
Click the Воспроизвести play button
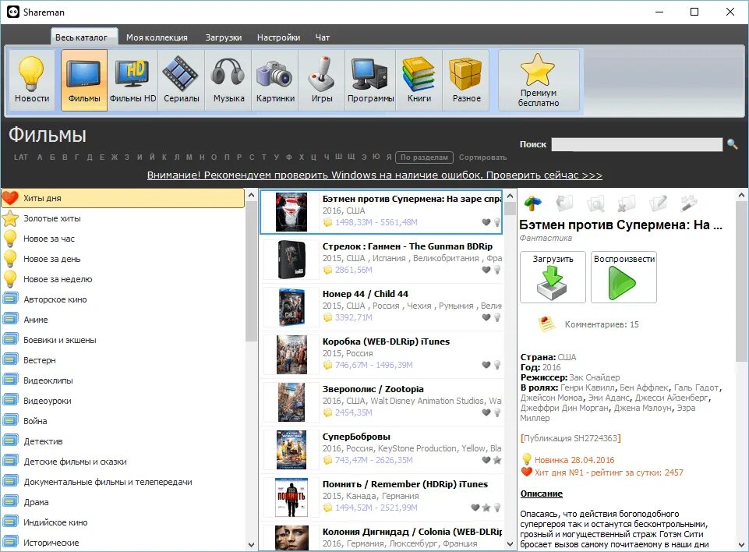(x=624, y=278)
